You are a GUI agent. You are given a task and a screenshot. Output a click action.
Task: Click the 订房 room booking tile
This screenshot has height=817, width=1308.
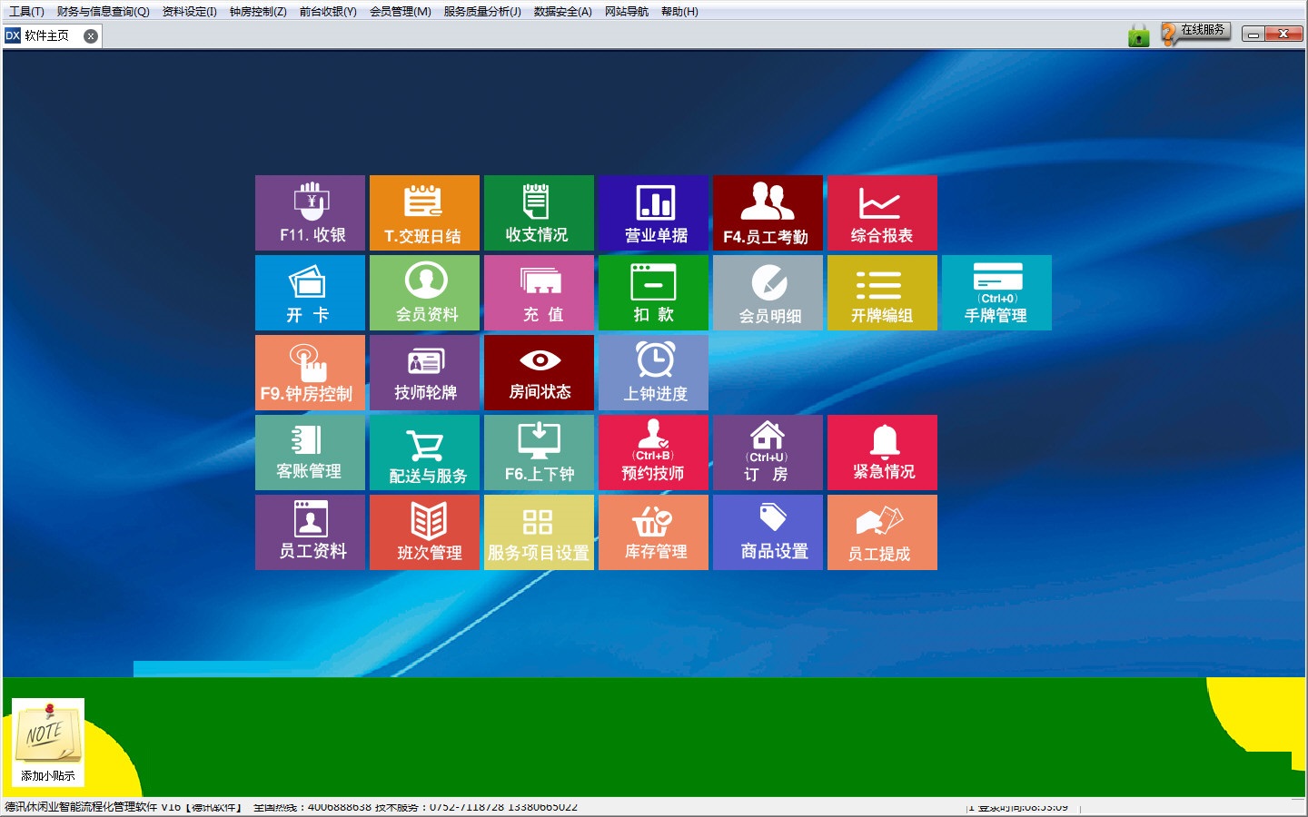tap(768, 452)
